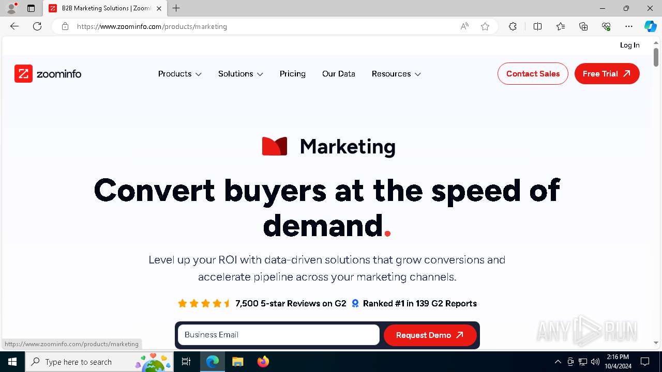This screenshot has height=372, width=662.
Task: Open the Windows Start menu
Action: click(12, 362)
